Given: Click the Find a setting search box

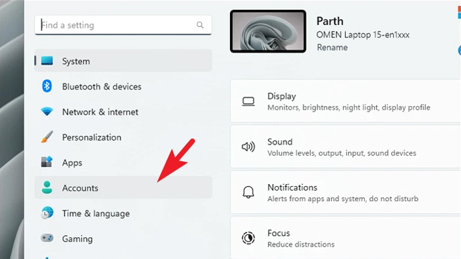Looking at the screenshot, I should click(x=123, y=25).
